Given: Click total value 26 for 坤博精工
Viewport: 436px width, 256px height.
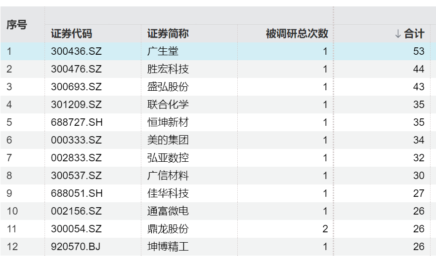Looking at the screenshot, I should click(419, 247).
